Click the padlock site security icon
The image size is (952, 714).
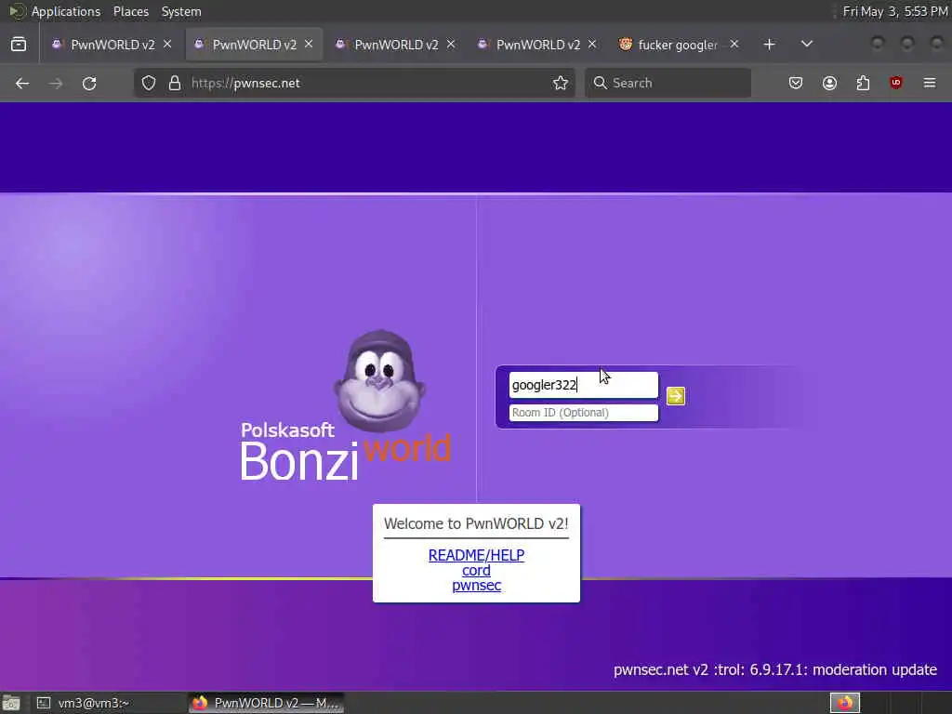pyautogui.click(x=175, y=83)
